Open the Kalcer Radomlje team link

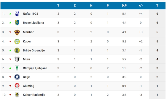34,95
